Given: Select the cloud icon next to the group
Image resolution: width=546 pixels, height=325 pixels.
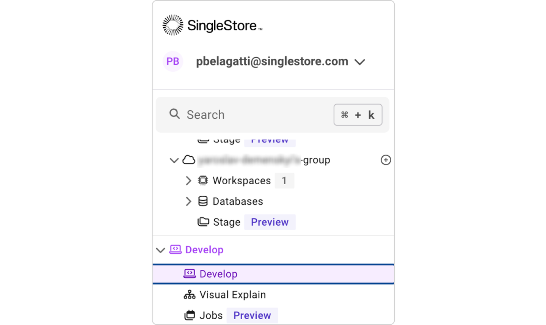Looking at the screenshot, I should (190, 160).
